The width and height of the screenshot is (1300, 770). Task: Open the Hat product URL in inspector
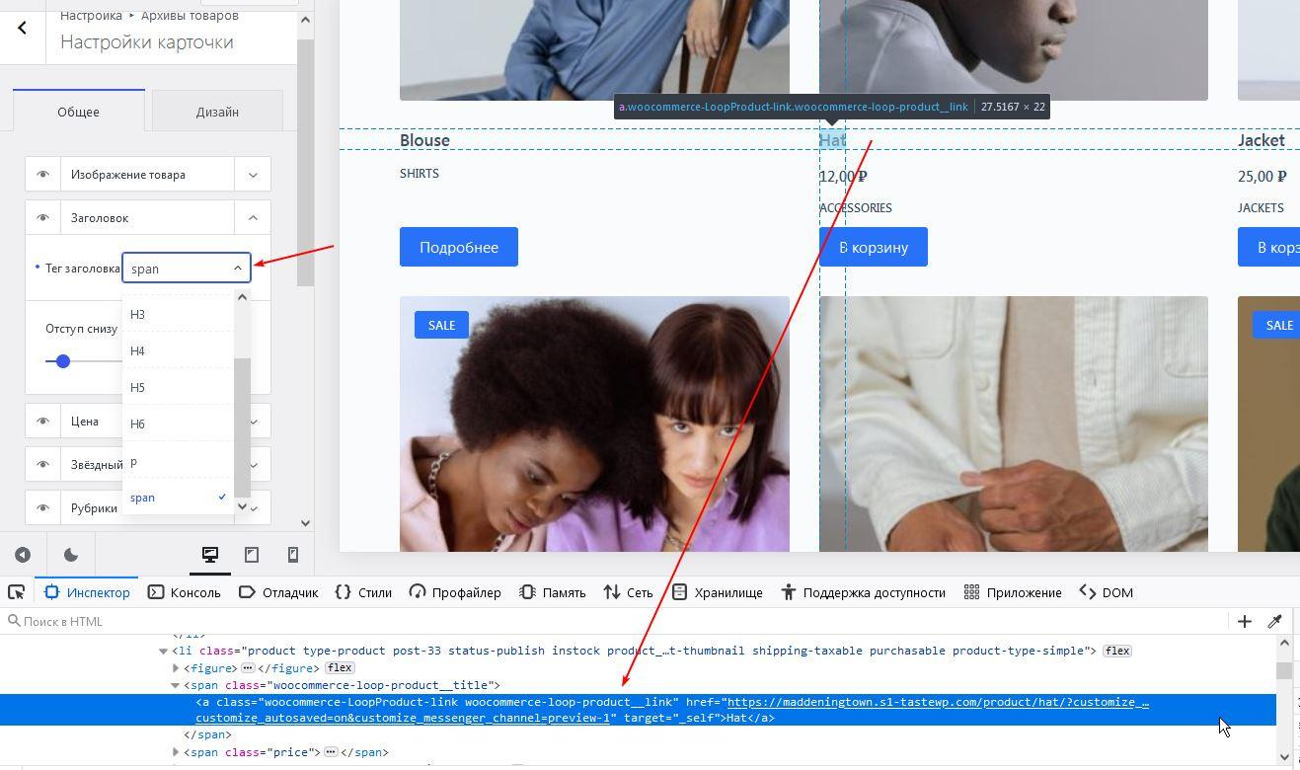click(938, 702)
